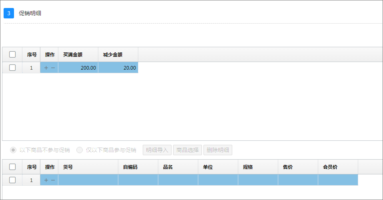Edit the 买满金额 cell showing 200.00
This screenshot has width=383, height=200.
point(78,68)
